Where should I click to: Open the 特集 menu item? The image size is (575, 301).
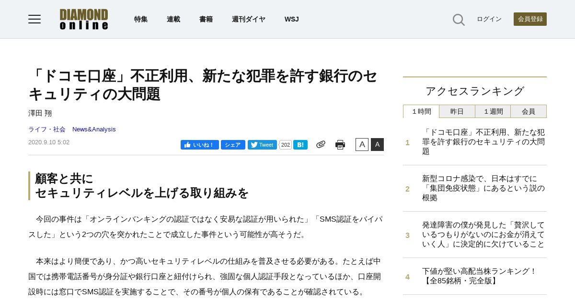pos(141,19)
